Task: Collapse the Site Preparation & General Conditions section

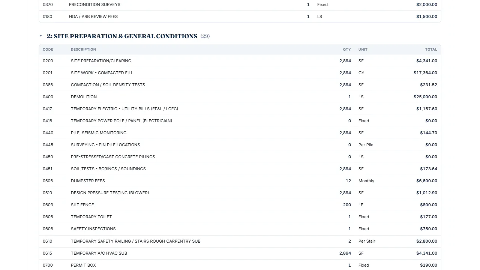Action: coord(40,36)
